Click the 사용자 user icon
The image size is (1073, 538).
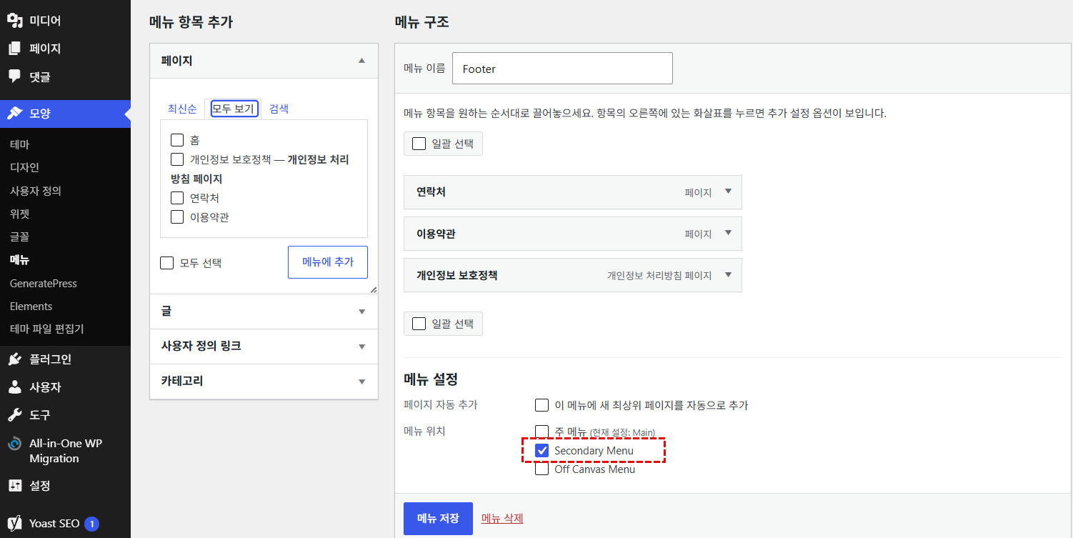coord(15,387)
